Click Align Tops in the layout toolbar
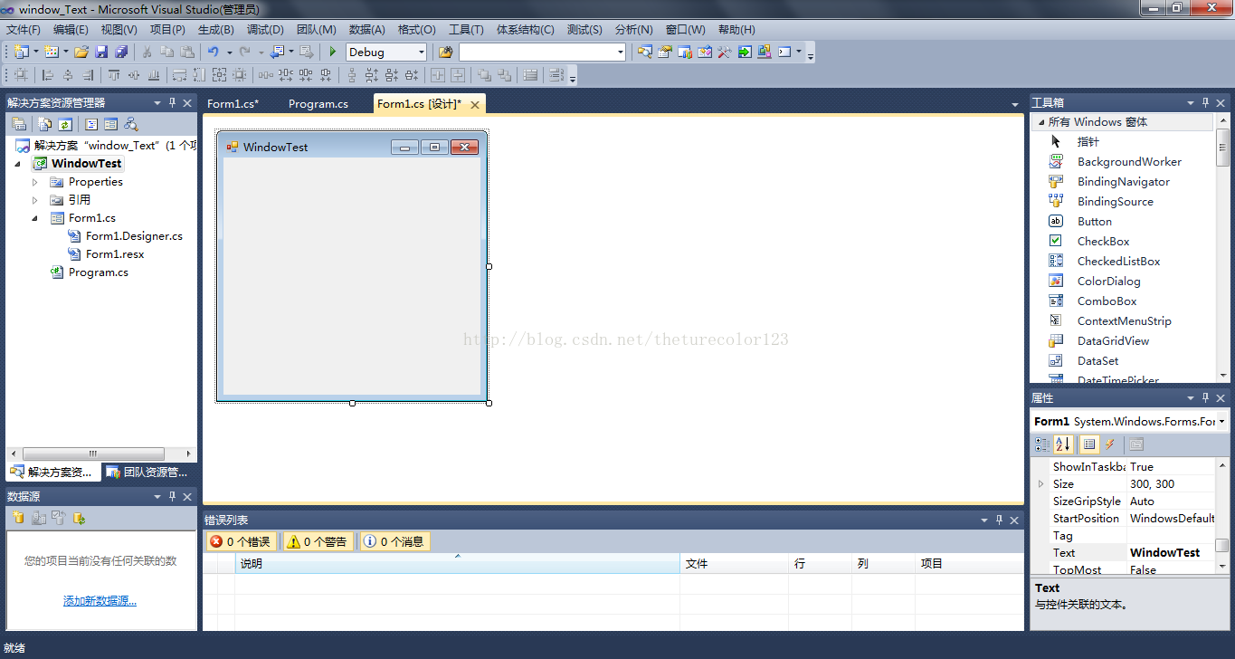Image resolution: width=1235 pixels, height=659 pixels. click(114, 75)
